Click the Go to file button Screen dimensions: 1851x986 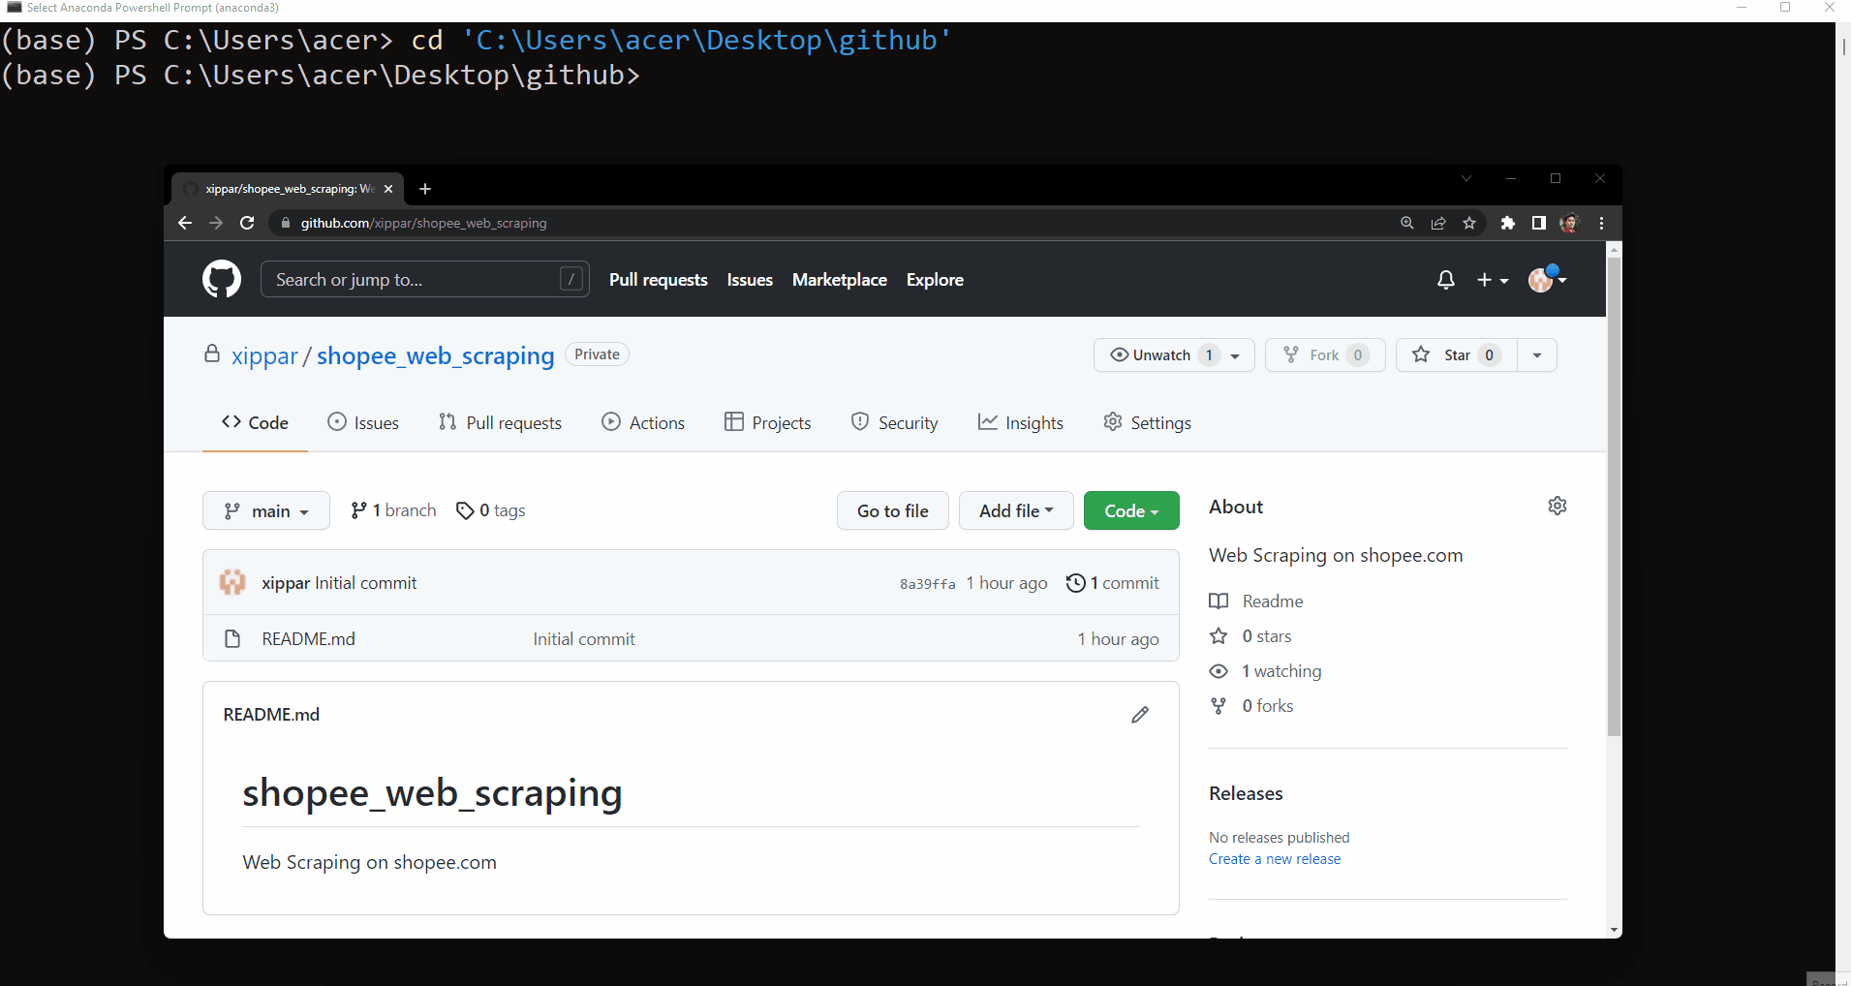[x=891, y=510]
